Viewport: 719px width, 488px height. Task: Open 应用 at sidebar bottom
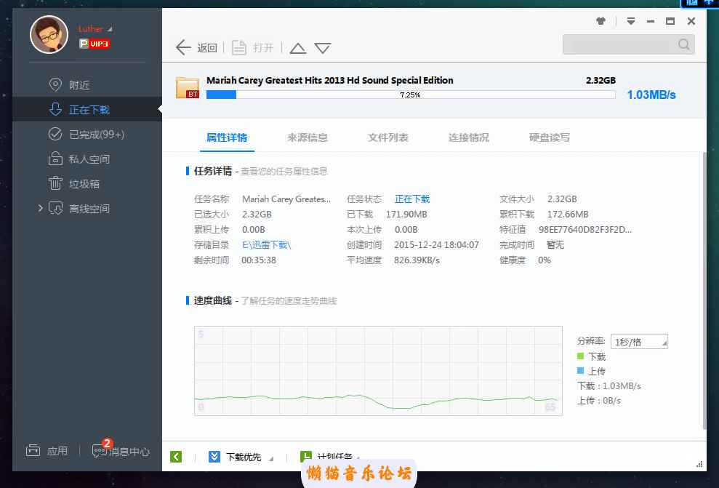coord(47,451)
